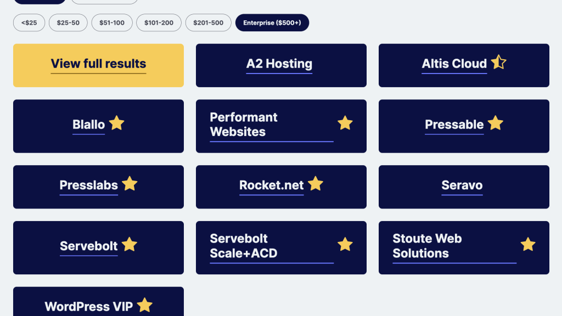562x316 pixels.
Task: Click the star beside Rocket.net
Action: tap(316, 184)
